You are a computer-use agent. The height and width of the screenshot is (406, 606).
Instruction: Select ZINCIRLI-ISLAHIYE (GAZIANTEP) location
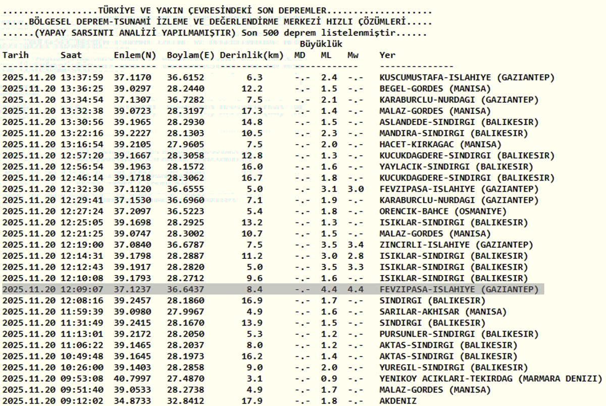(457, 244)
